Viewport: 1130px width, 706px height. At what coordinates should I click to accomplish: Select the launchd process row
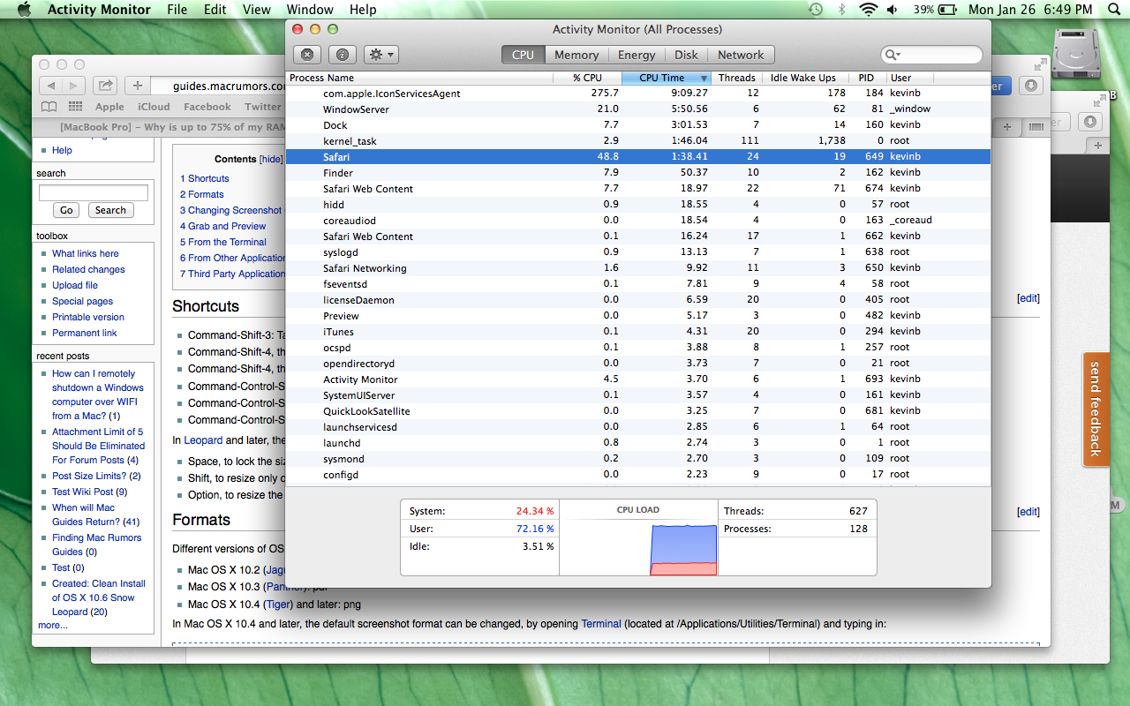click(638, 442)
